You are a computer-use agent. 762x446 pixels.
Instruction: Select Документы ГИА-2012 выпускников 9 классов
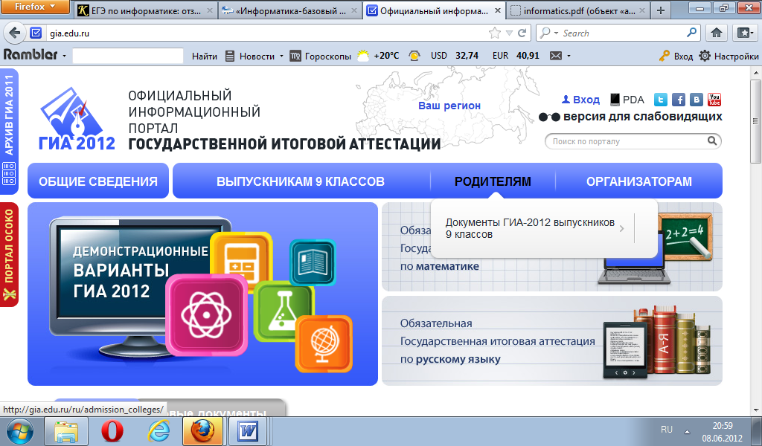tap(530, 228)
